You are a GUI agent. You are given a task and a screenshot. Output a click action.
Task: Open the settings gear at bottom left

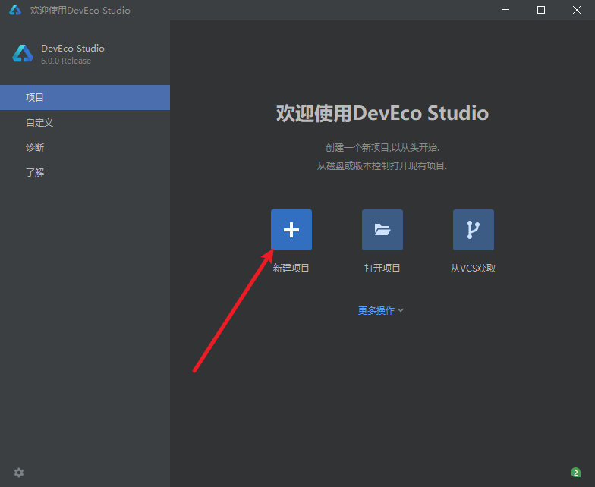[x=19, y=472]
